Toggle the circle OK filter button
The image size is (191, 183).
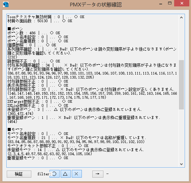tap(55, 174)
